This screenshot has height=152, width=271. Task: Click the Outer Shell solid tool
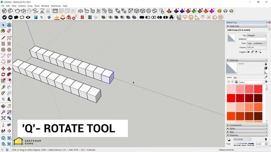(103, 17)
